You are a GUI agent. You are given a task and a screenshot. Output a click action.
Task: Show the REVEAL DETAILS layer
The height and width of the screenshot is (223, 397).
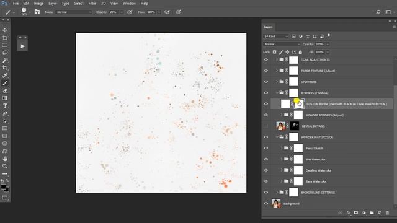tap(266, 126)
